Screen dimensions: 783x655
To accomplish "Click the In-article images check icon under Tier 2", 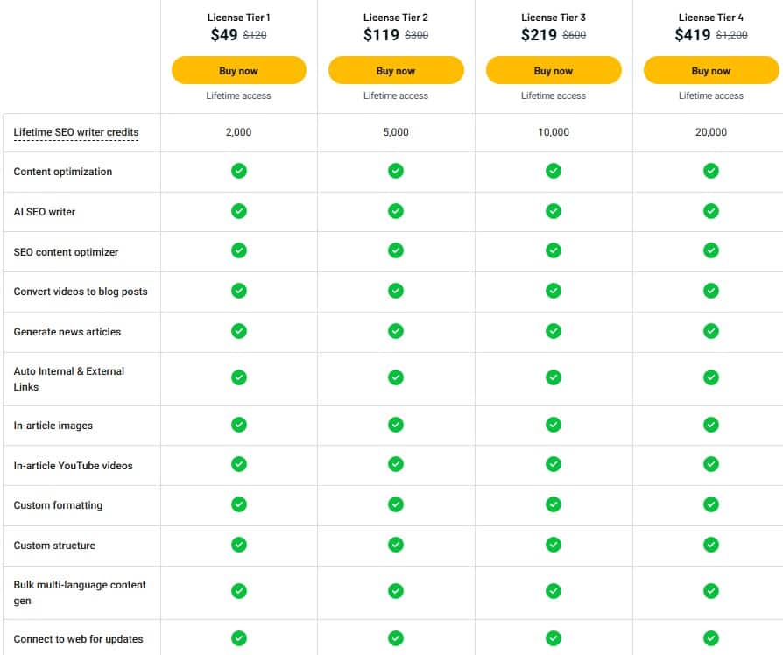I will pyautogui.click(x=396, y=425).
